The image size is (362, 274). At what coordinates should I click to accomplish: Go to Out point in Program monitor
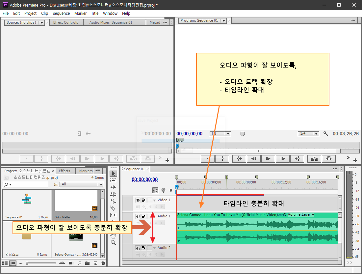[x=297, y=159]
